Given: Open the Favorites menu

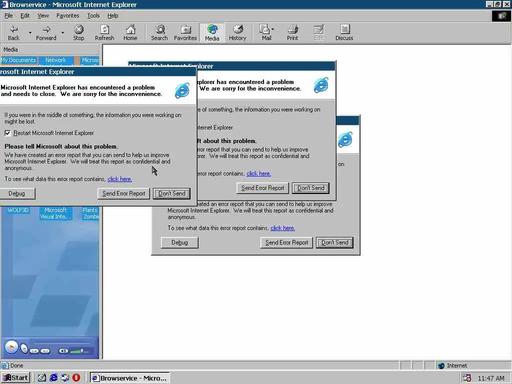Looking at the screenshot, I should tap(67, 15).
